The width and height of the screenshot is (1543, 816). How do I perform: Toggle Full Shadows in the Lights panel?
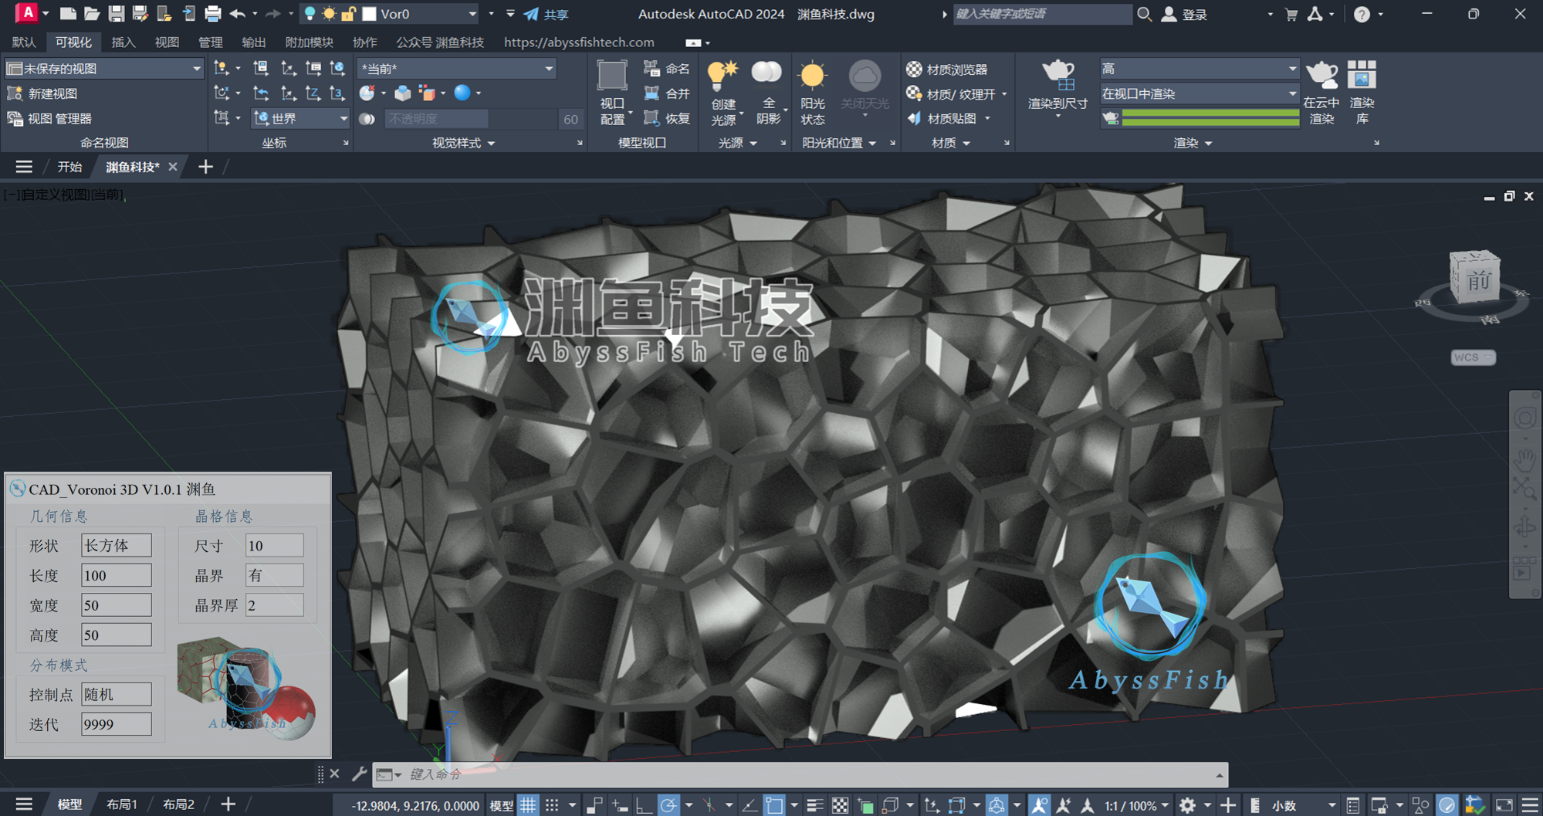click(767, 93)
